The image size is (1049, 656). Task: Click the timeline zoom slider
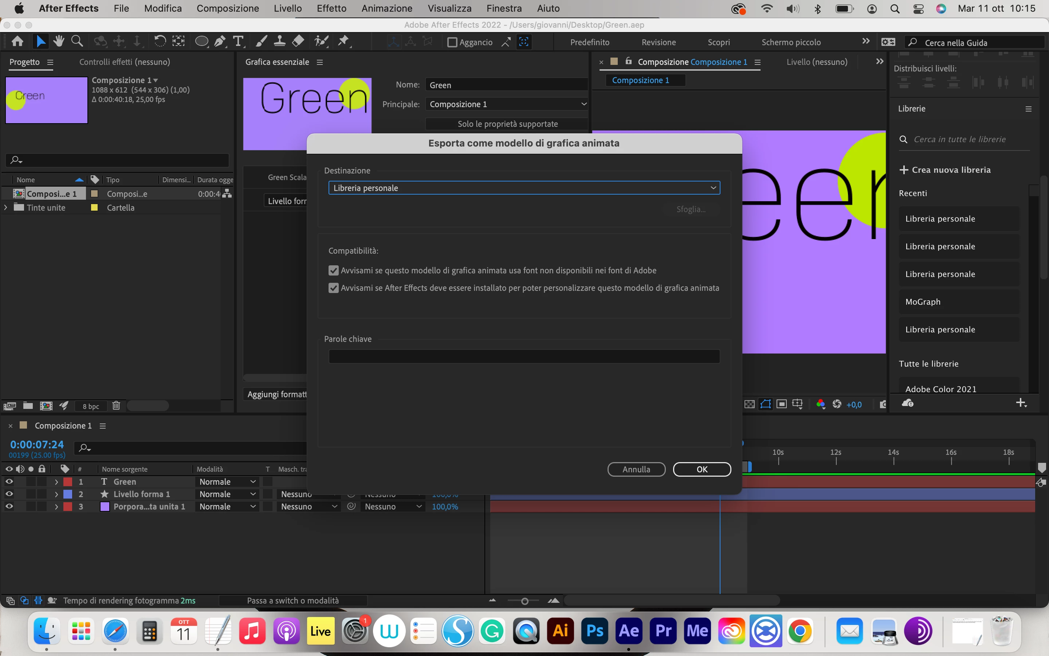pyautogui.click(x=524, y=601)
